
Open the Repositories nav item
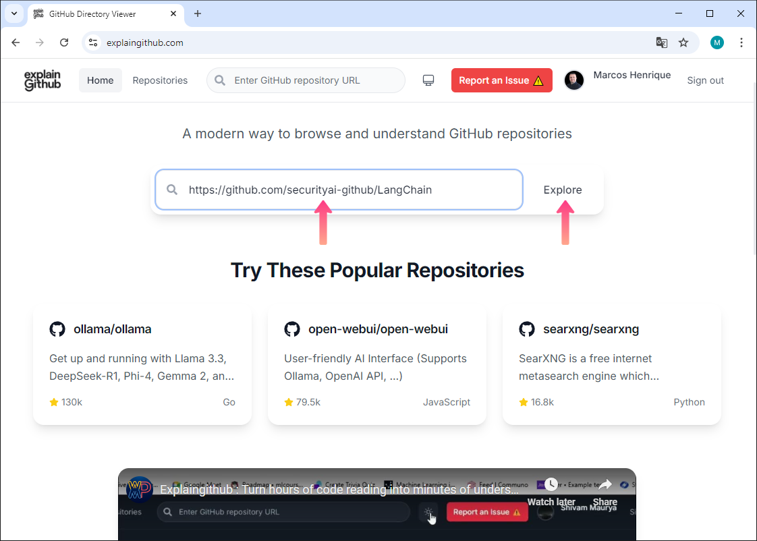point(161,80)
